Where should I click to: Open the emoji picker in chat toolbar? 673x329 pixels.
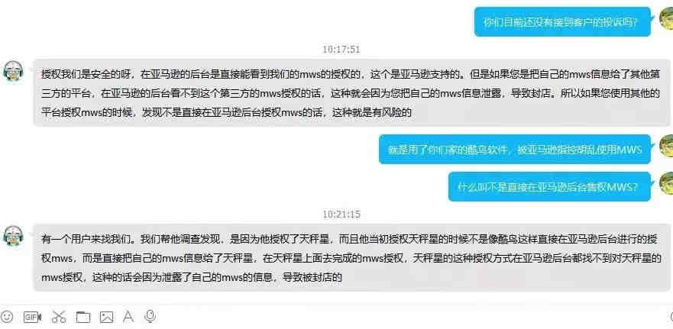(6, 317)
